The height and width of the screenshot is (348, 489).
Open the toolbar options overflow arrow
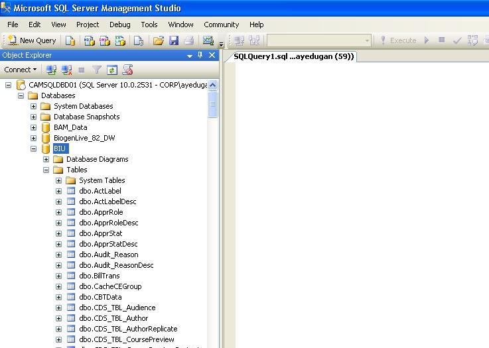click(x=222, y=44)
